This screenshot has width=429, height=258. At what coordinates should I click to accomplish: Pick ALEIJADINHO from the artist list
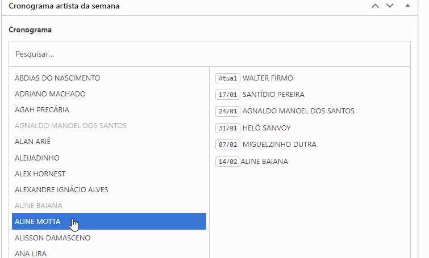point(37,158)
